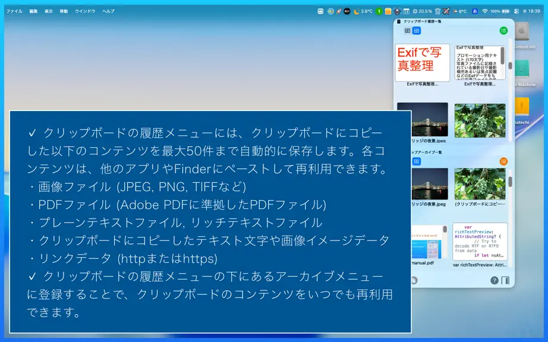Open Control Center from the menu bar
Viewport: 548px width, 342px height.
[x=516, y=11]
